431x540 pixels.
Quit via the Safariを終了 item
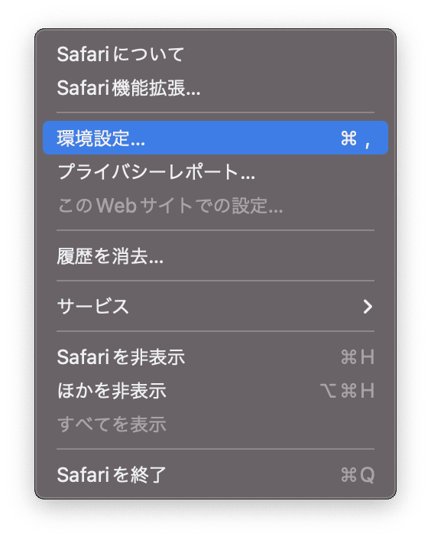tap(215, 474)
